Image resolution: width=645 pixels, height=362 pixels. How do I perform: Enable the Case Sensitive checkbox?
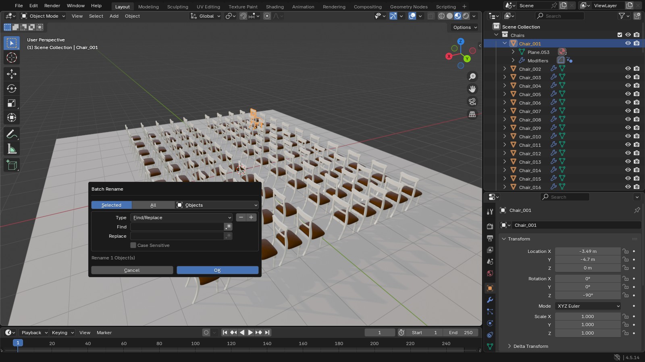tap(133, 245)
